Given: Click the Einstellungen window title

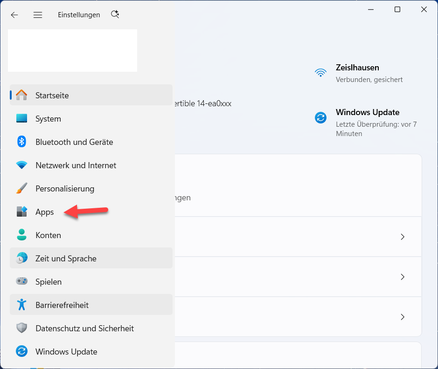Looking at the screenshot, I should 79,15.
